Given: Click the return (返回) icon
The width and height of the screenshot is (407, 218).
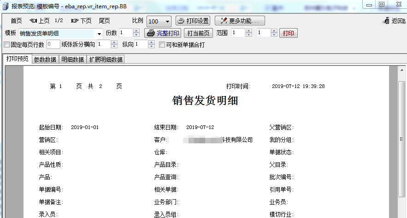Looking at the screenshot, I should pyautogui.click(x=386, y=21).
